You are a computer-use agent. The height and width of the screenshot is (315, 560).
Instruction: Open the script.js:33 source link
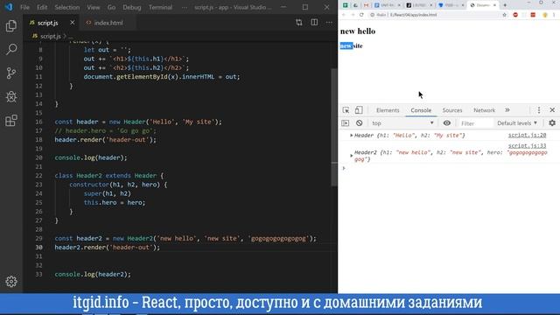click(527, 146)
